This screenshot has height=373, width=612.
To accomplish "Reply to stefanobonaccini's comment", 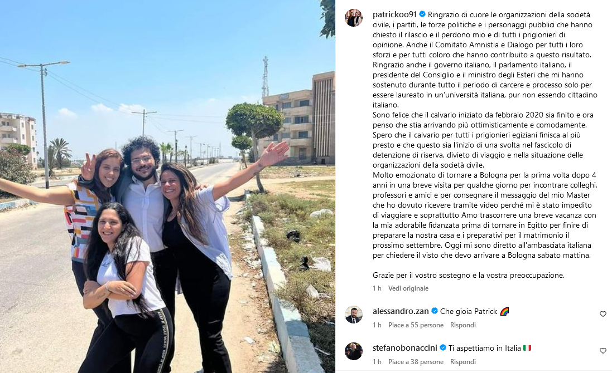I will click(462, 362).
